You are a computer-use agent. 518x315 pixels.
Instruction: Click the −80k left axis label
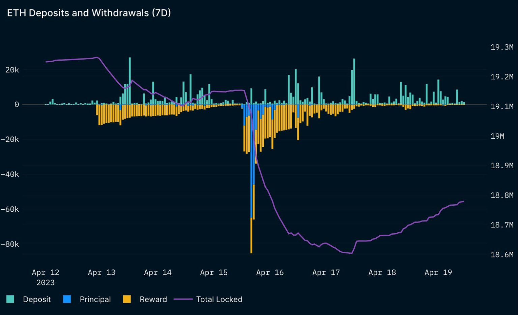(x=10, y=244)
